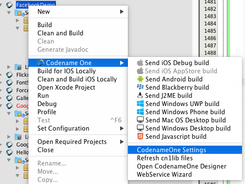Click the monitor icon for Windows Desktop build

[140, 128]
